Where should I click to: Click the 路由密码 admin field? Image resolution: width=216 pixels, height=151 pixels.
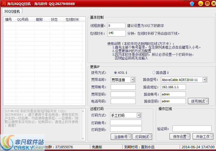[173, 101]
